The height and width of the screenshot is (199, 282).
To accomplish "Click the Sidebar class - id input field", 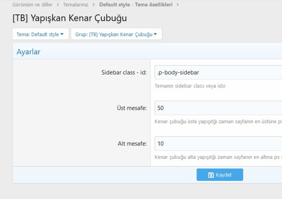I will click(x=218, y=72).
